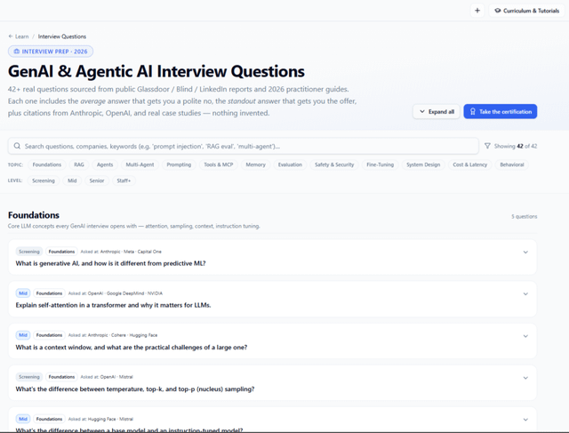Toggle Safety & Security topic filter

click(x=334, y=164)
